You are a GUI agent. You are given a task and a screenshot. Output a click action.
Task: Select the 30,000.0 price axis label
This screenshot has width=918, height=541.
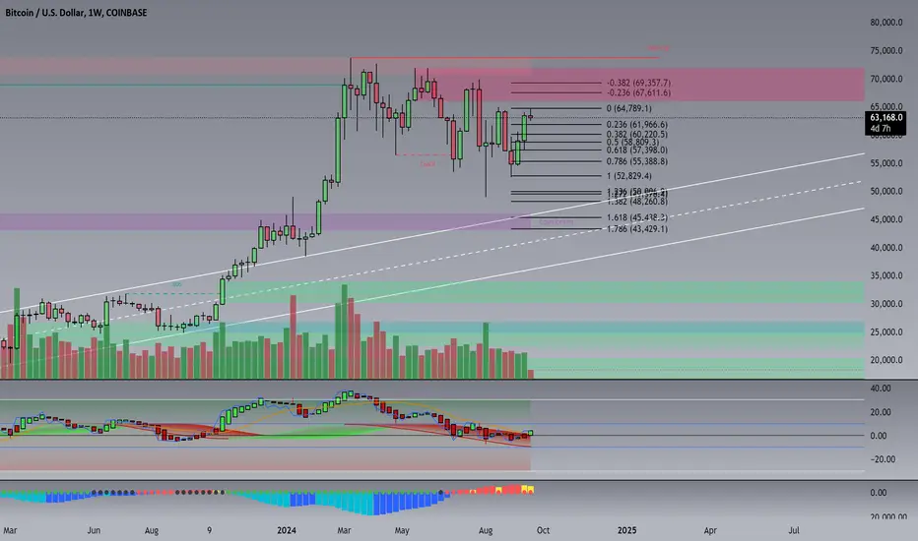click(x=885, y=304)
